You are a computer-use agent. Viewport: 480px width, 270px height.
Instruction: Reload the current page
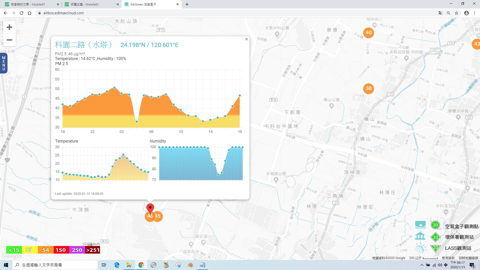tap(21, 13)
